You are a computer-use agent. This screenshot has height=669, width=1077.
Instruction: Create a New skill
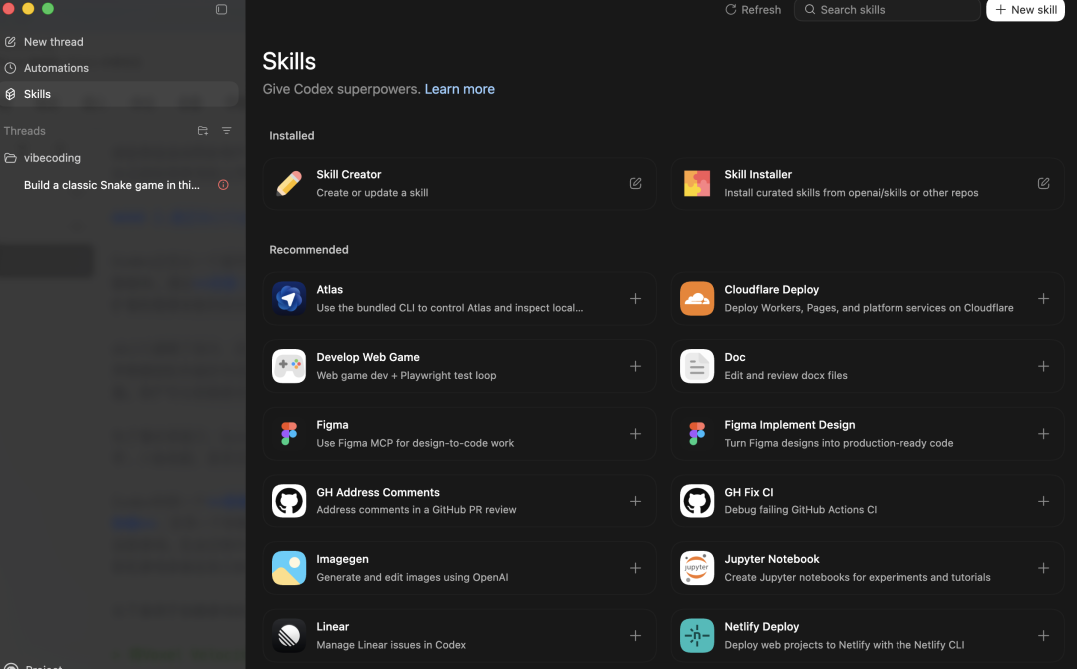(1025, 10)
